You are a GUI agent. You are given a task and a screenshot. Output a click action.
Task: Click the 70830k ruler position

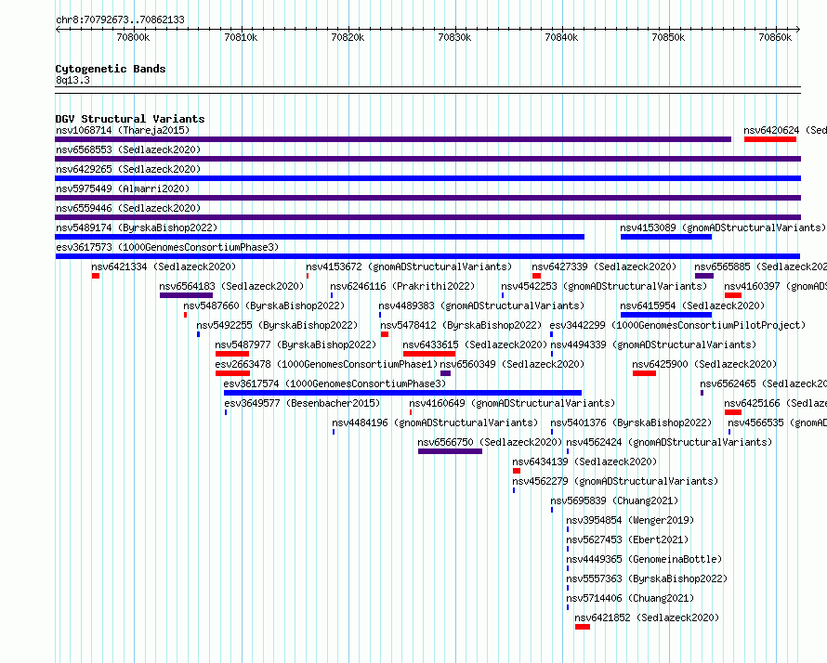[x=454, y=37]
